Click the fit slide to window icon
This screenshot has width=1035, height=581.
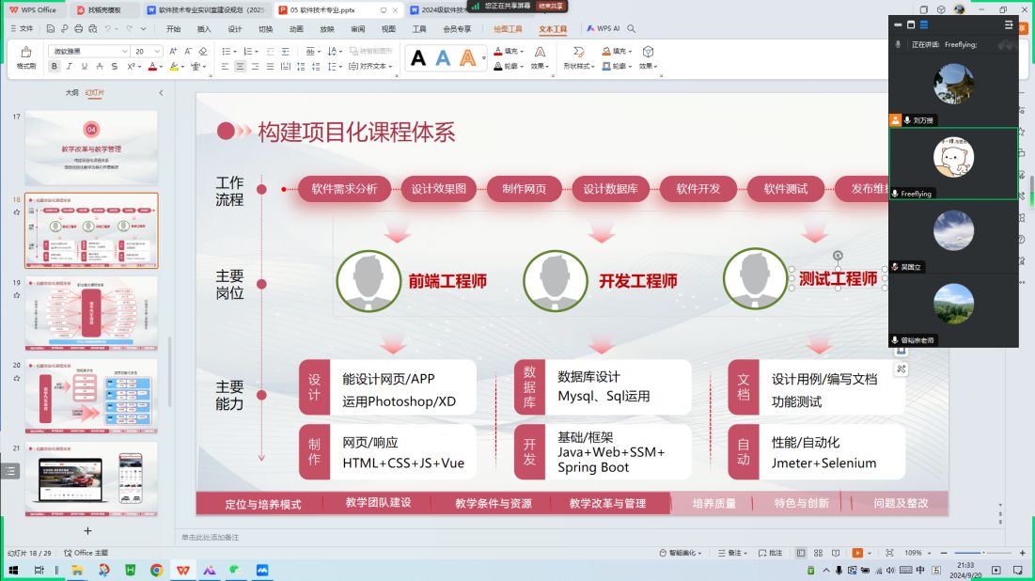(890, 553)
